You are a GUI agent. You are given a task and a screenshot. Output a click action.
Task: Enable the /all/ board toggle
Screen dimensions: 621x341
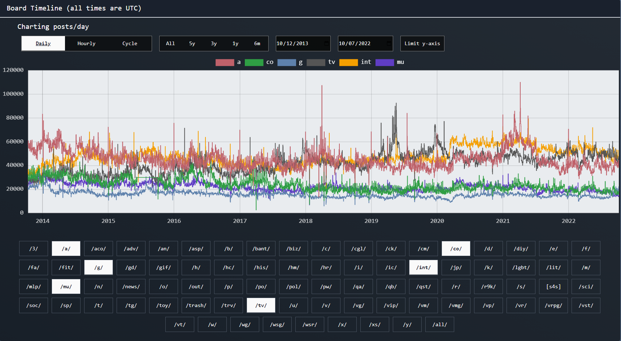click(440, 324)
